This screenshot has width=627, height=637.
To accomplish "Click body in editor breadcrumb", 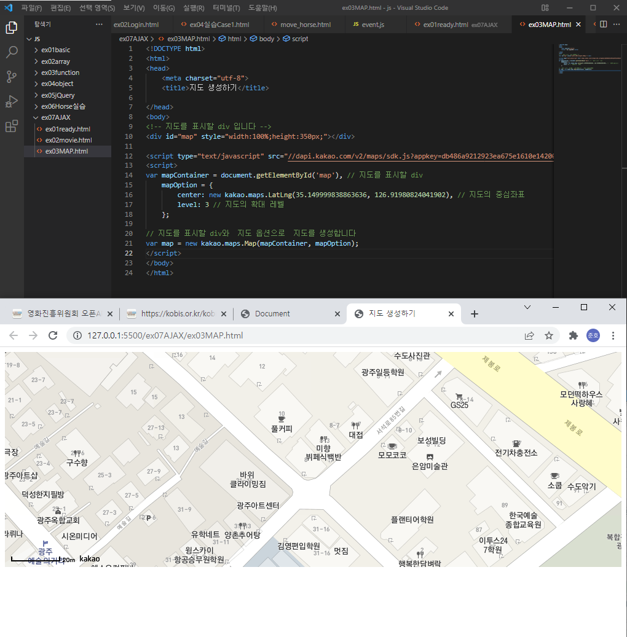I will 266,39.
